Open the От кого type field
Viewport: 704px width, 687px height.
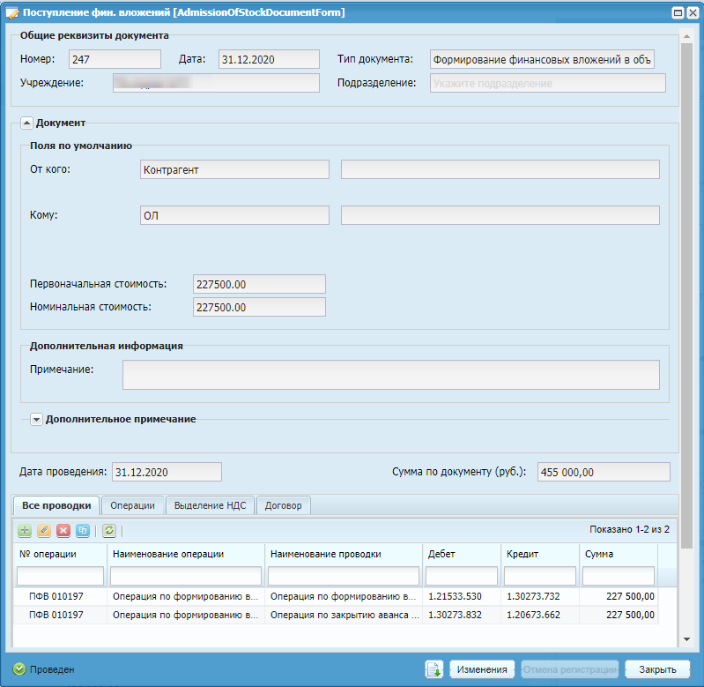point(234,169)
